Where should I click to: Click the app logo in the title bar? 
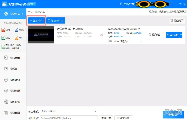4,4
